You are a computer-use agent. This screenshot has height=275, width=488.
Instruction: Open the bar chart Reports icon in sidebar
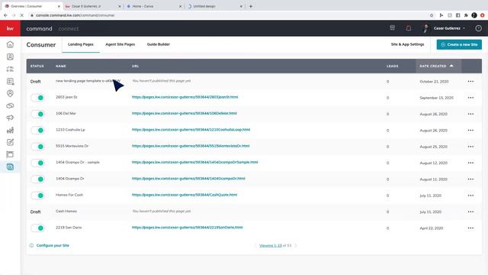pos(10,131)
